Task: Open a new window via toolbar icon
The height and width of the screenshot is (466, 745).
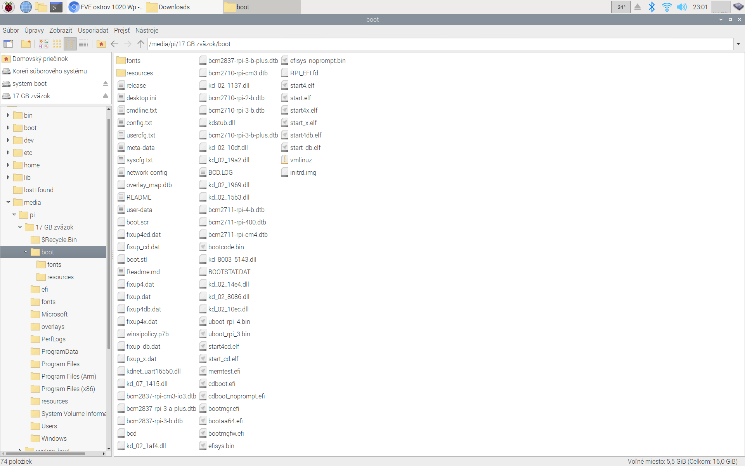Action: 8,44
